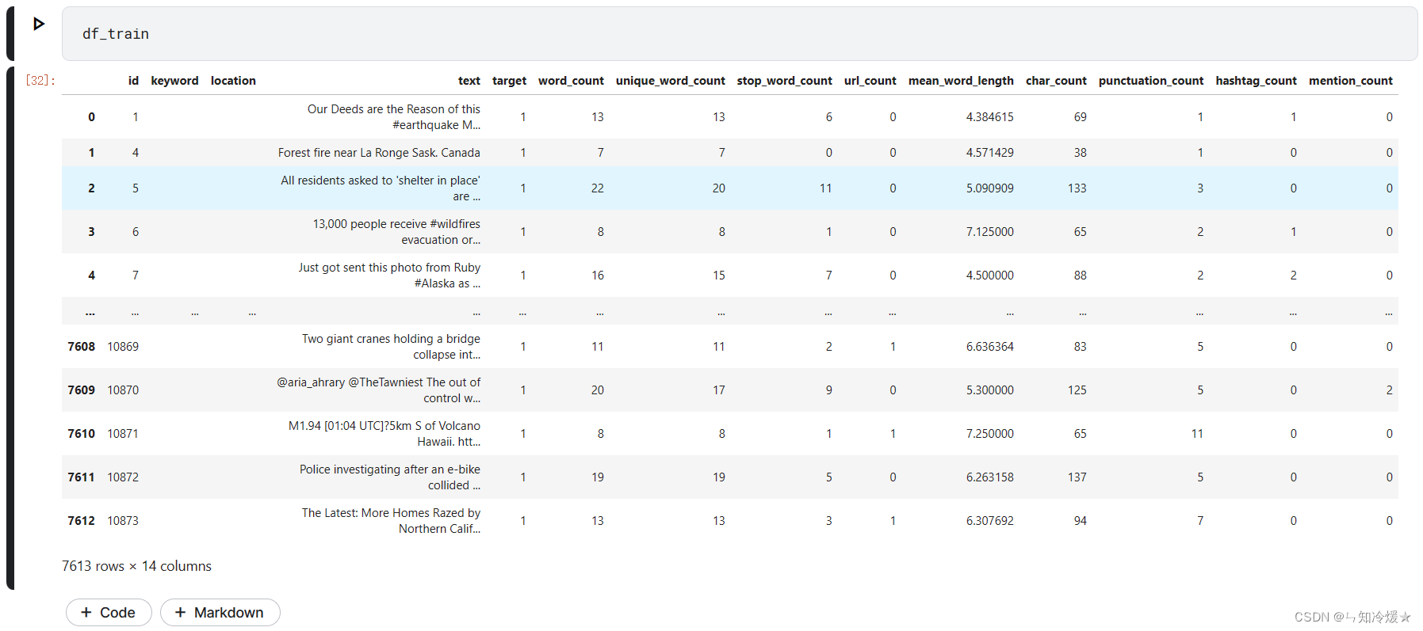Select text 'Our Deeds are the Reason of this'

[394, 109]
